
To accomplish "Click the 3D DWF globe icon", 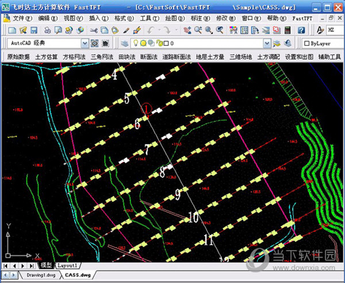I will (x=80, y=30).
